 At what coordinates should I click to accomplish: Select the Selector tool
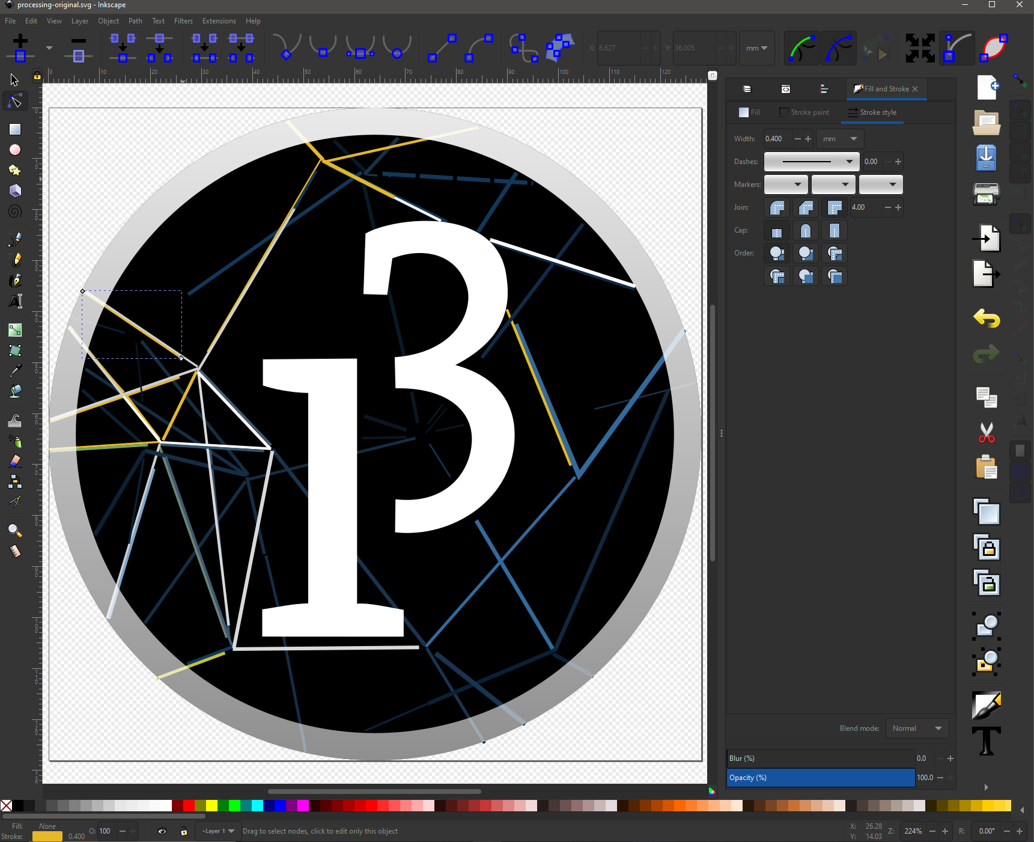pos(14,79)
